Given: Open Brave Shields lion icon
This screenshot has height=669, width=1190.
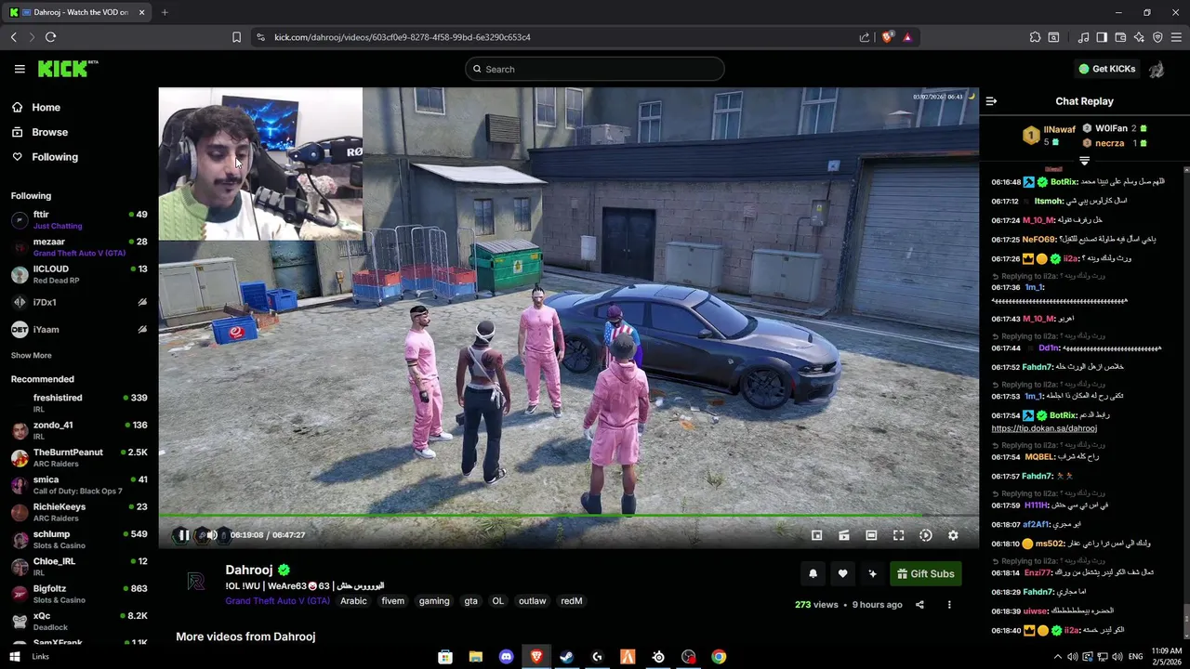Looking at the screenshot, I should pyautogui.click(x=887, y=37).
